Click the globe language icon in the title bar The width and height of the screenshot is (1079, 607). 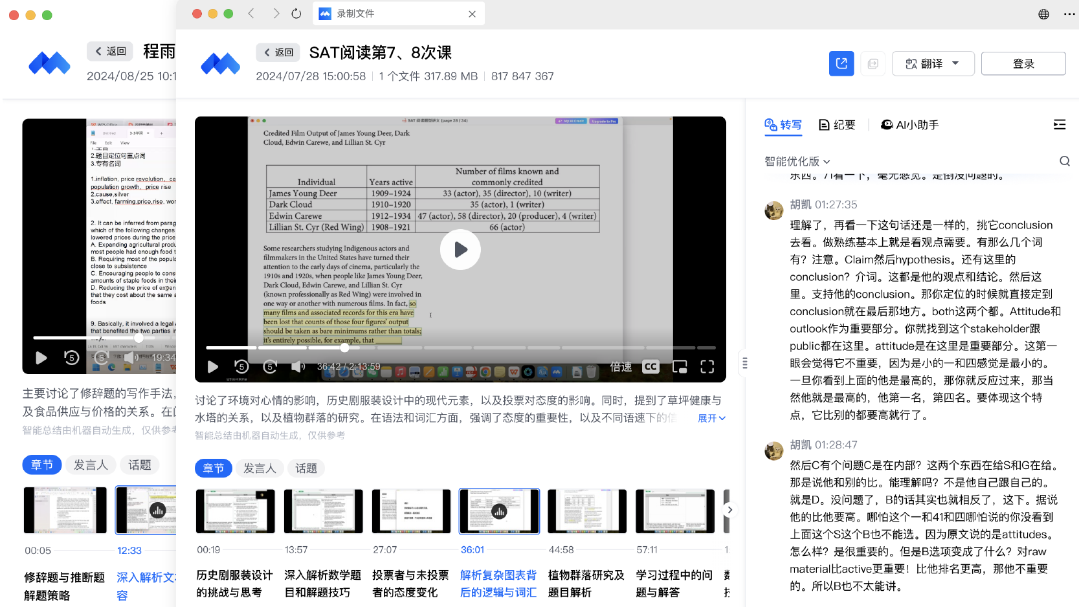1043,14
